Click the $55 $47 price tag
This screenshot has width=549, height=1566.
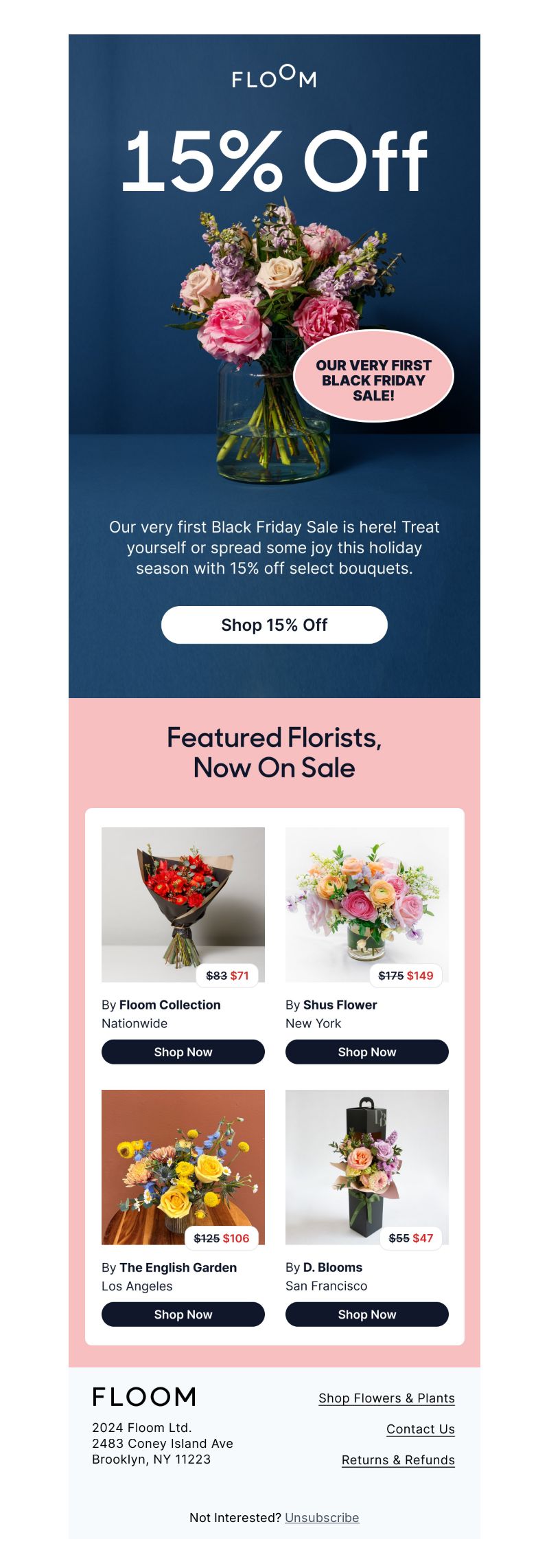point(411,1238)
